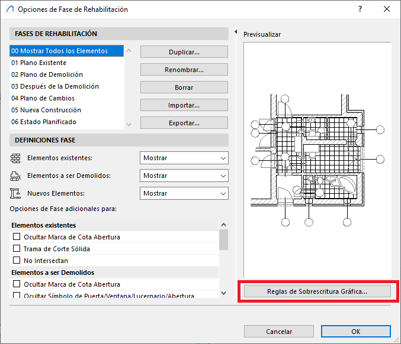The image size is (401, 344).
Task: Collapse the preview panel with arrow
Action: [x=236, y=32]
